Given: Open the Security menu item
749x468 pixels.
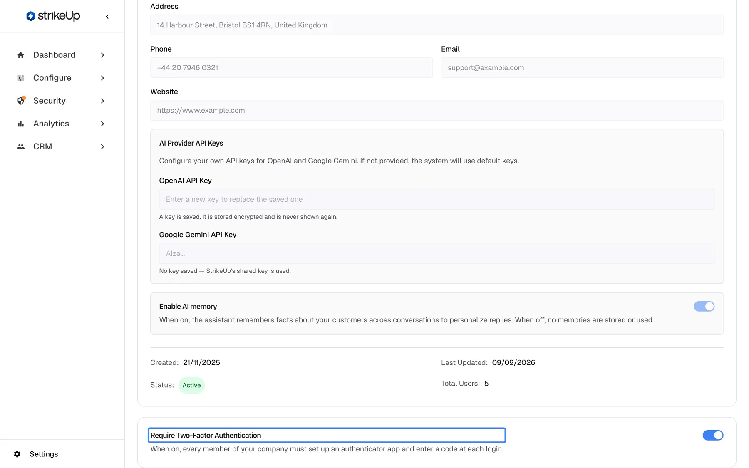Looking at the screenshot, I should point(62,101).
